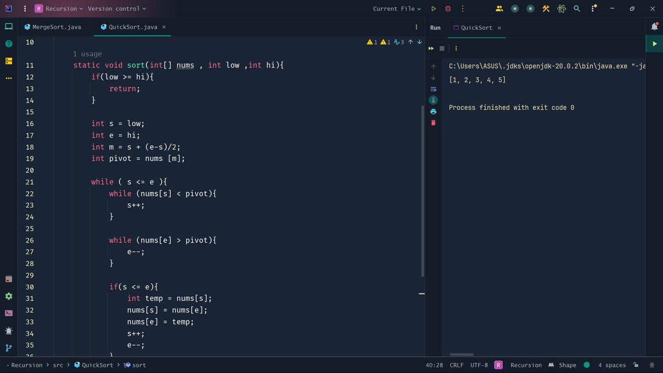Open the Build tool window icon
The height and width of the screenshot is (373, 663).
8,279
